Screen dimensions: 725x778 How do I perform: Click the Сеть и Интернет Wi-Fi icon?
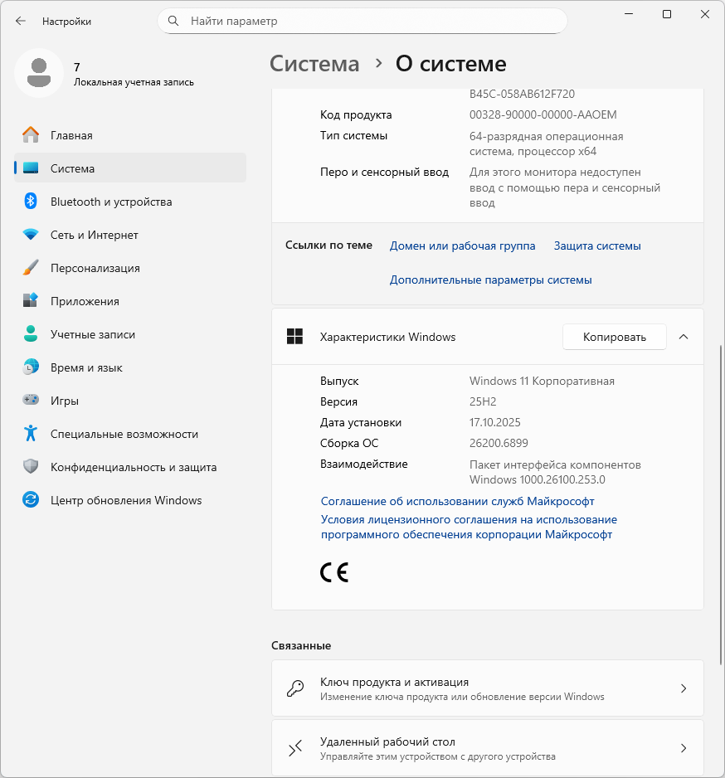[31, 235]
